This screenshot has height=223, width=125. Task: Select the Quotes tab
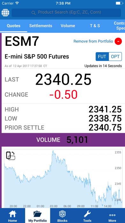[x=14, y=26]
